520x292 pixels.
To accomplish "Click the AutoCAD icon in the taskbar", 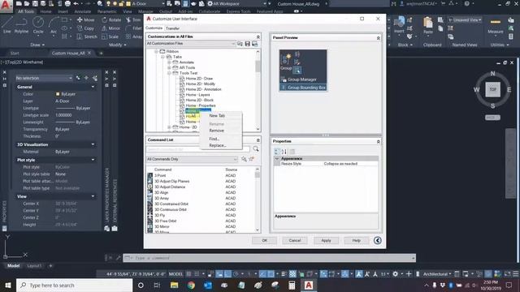I will (309, 285).
